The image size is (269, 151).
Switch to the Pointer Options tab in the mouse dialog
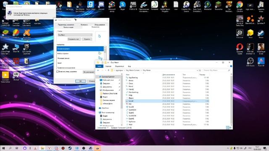click(66, 25)
